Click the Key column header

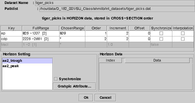pyautogui.click(x=11, y=28)
